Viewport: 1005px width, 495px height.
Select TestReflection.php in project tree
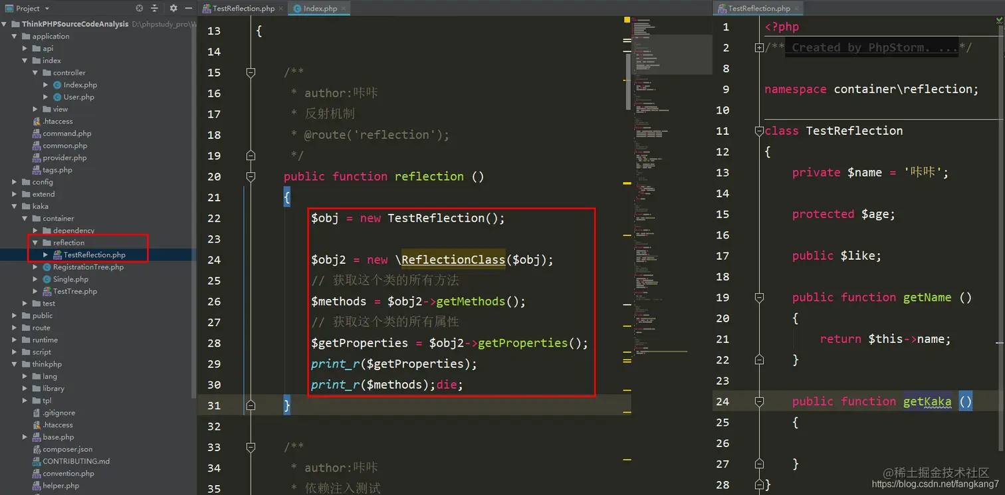pos(94,254)
